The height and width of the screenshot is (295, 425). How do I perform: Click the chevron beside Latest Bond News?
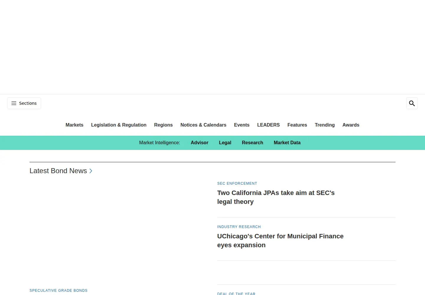tap(91, 171)
